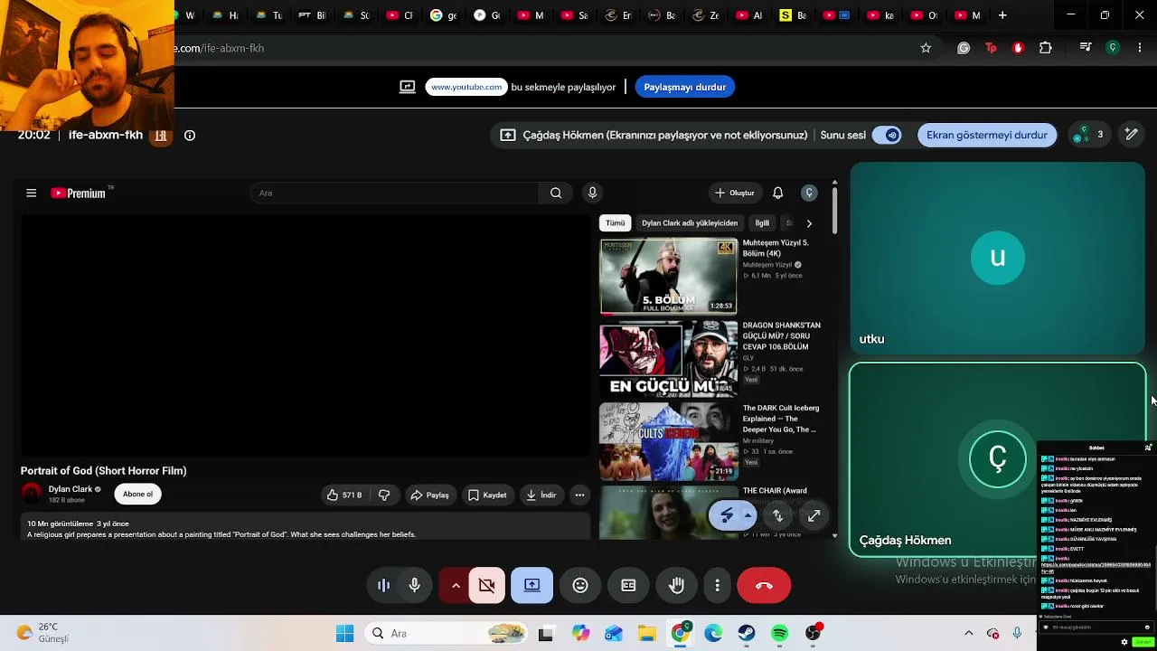Open the Meet audio settings waveform button
1157x651 pixels.
point(383,586)
